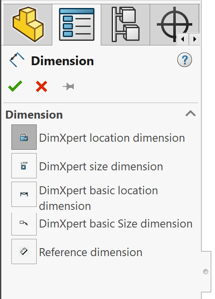Open the ConfigurationManager tab
This screenshot has width=215, height=299.
coord(125,24)
